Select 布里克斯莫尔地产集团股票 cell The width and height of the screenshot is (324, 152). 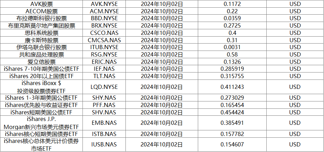42,25
